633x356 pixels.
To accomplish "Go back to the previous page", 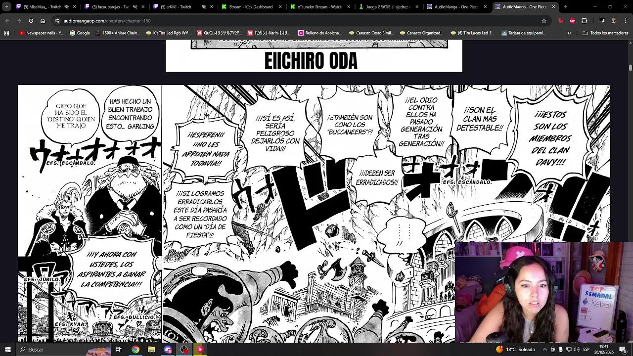I will point(7,21).
